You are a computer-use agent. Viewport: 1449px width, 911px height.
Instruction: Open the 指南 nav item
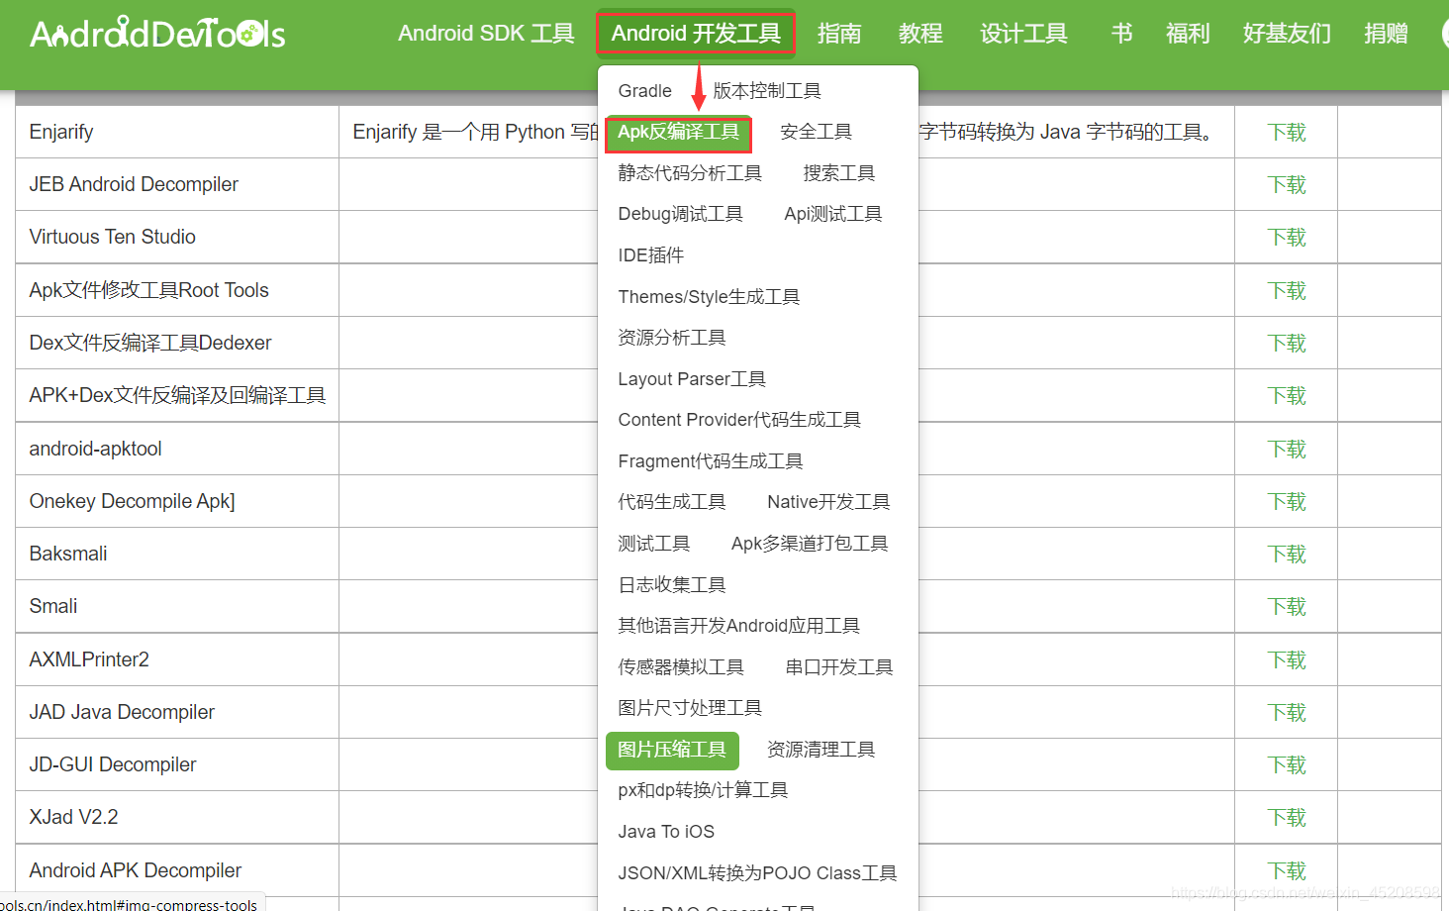tap(839, 34)
